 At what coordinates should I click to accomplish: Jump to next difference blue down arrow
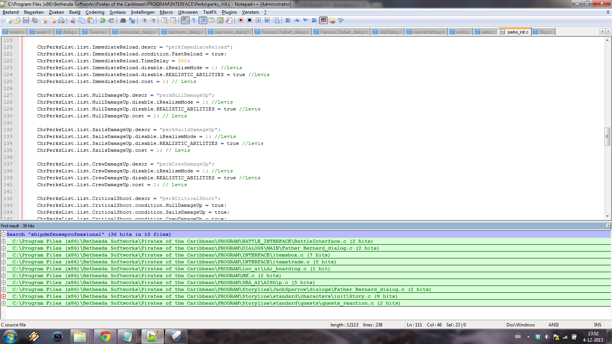pyautogui.click(x=306, y=20)
